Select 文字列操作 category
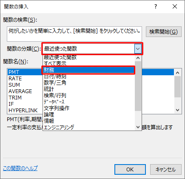 89,108
